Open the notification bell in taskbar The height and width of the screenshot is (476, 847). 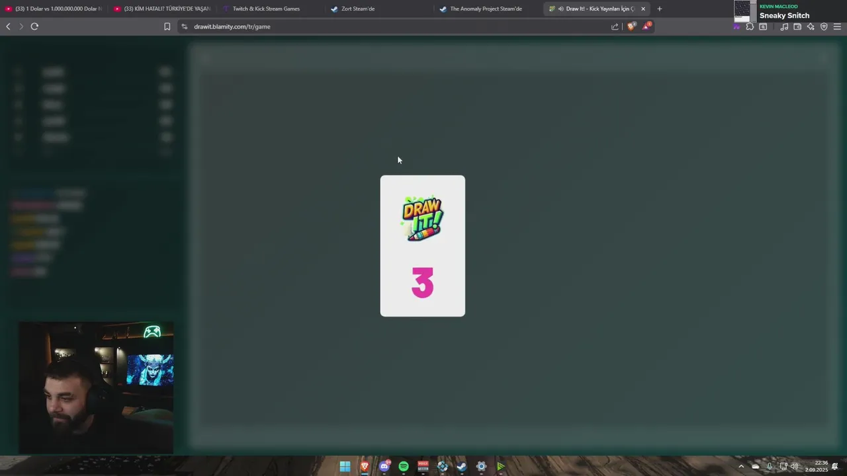pos(835,467)
